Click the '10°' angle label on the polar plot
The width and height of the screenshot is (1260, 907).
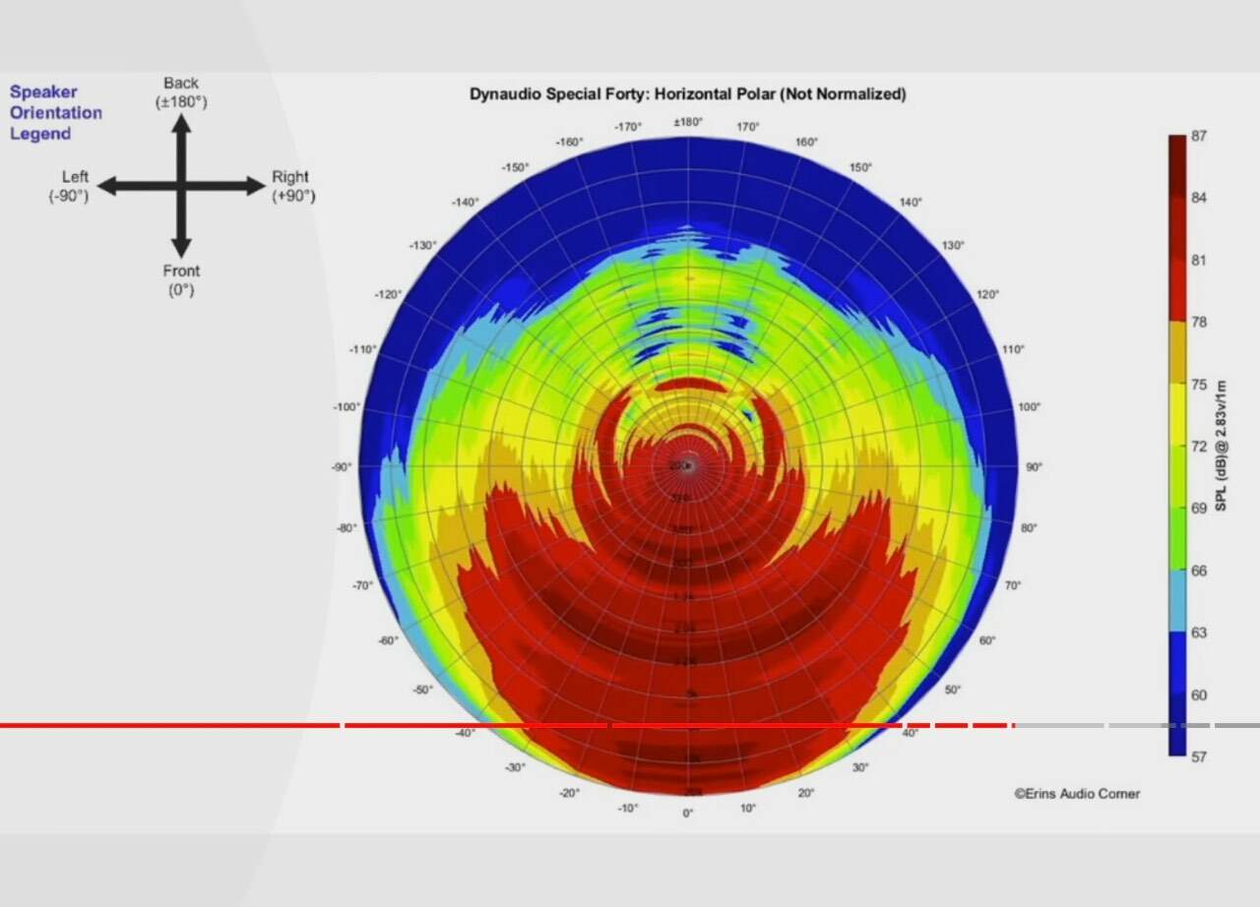[x=748, y=809]
